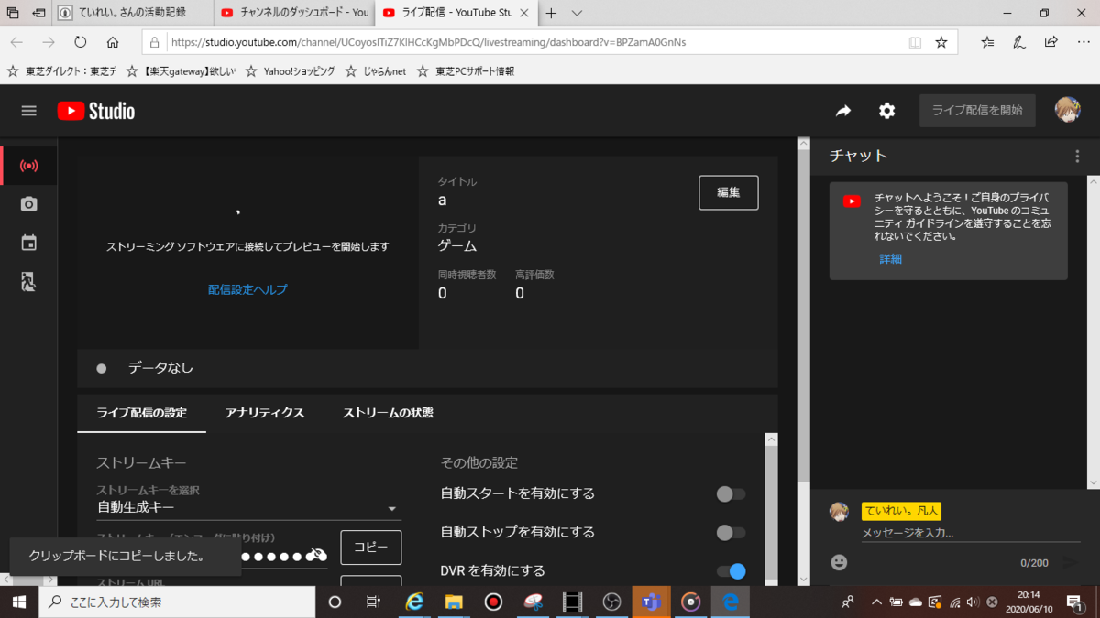Image resolution: width=1100 pixels, height=618 pixels.
Task: Select the live streaming icon in the sidebar
Action: pyautogui.click(x=28, y=166)
